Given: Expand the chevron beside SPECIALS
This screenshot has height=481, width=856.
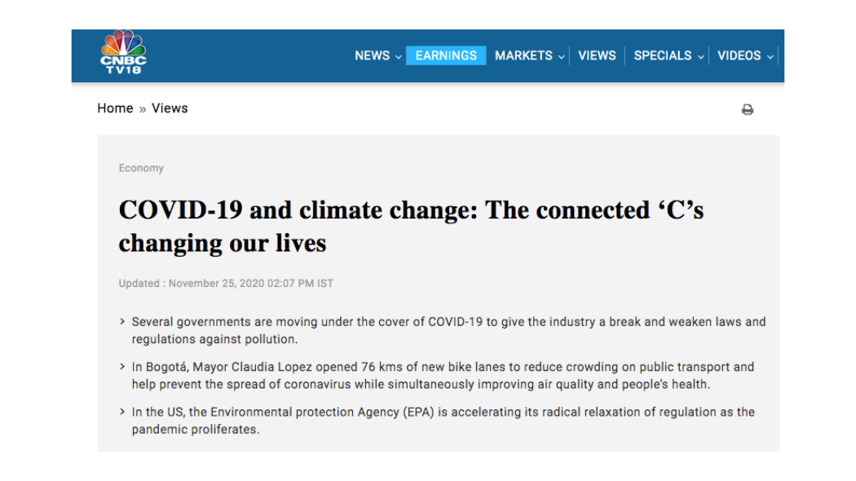Looking at the screenshot, I should click(x=701, y=57).
